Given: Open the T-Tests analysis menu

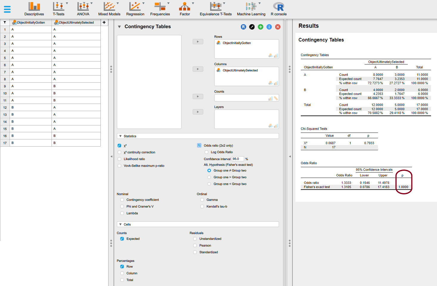Looking at the screenshot, I should tap(59, 9).
